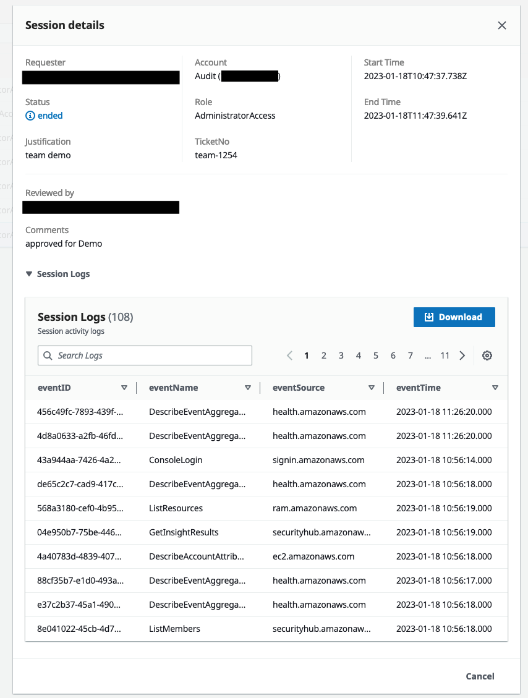Select page 4 of logs
The width and height of the screenshot is (528, 698).
[359, 355]
